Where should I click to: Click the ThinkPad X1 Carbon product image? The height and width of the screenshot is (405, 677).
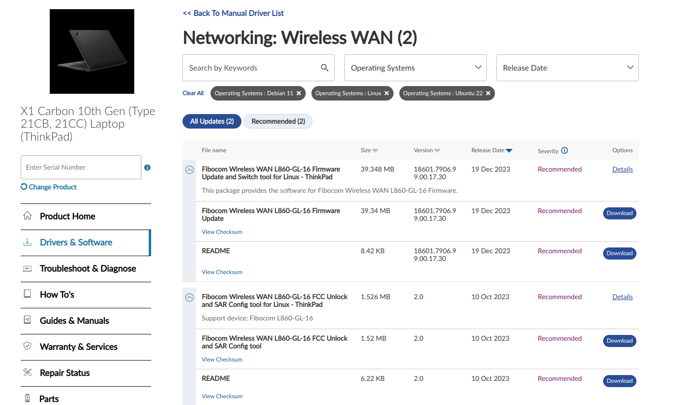click(x=92, y=51)
